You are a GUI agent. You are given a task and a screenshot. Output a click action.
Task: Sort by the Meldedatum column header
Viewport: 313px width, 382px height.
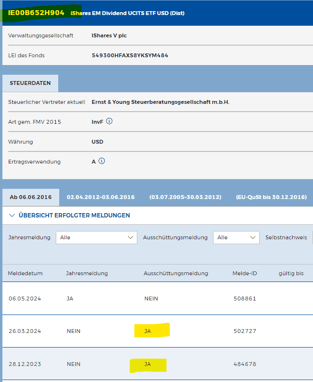(x=25, y=273)
